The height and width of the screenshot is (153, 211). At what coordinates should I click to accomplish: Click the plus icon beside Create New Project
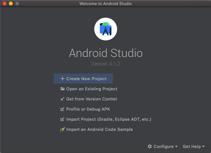62,79
